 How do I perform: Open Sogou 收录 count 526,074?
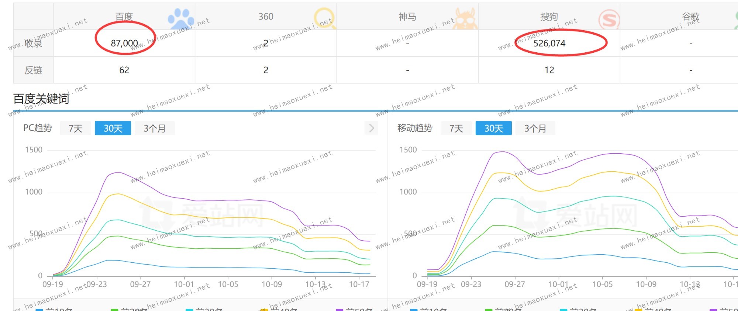point(549,43)
